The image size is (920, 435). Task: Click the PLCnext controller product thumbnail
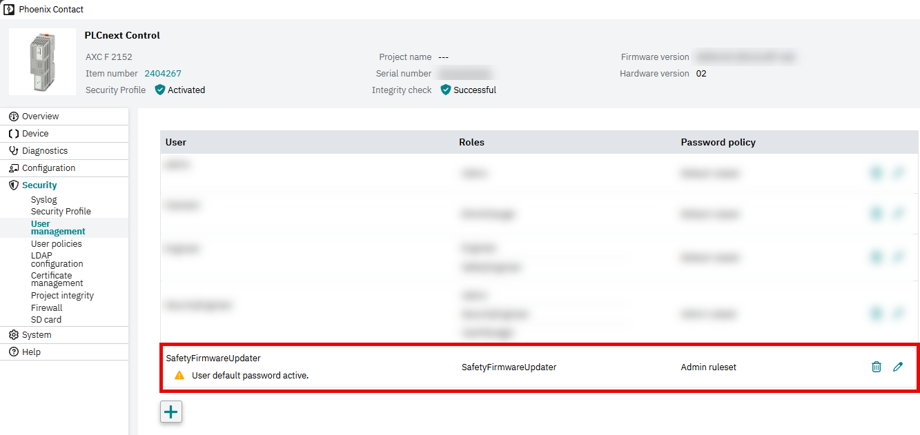(42, 62)
